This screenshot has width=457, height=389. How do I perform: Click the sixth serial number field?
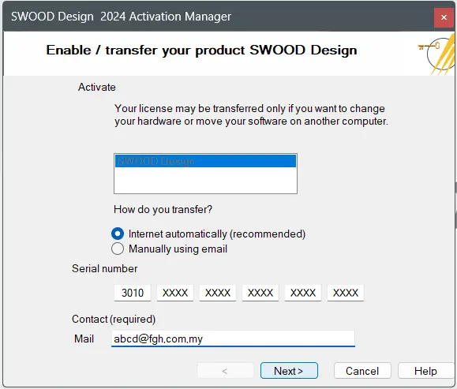(x=346, y=293)
